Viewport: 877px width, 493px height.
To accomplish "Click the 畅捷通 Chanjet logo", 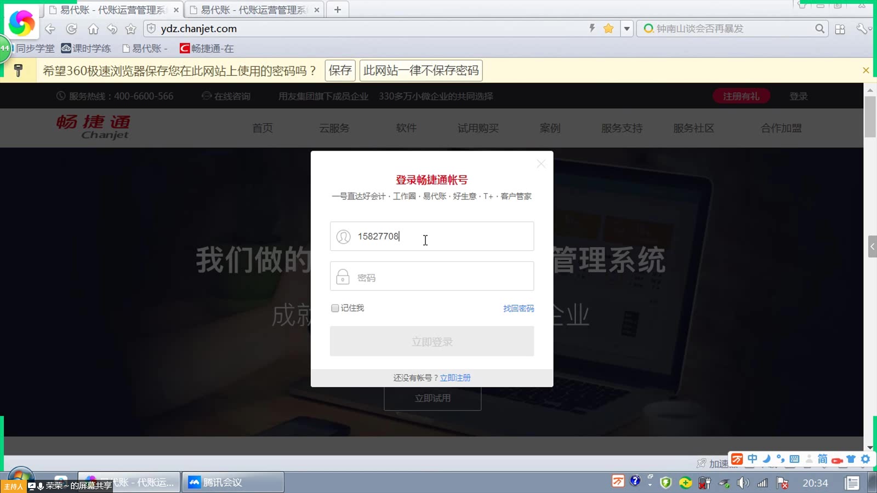I will 93,127.
